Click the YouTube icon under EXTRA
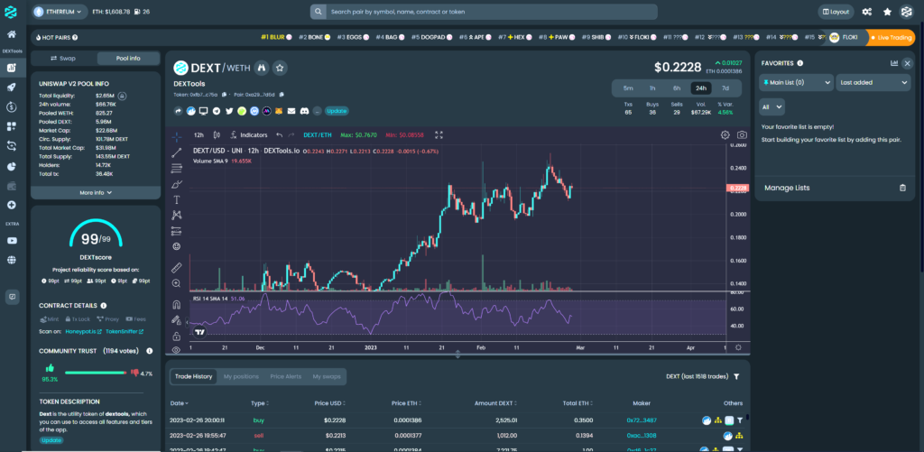The height and width of the screenshot is (452, 924). click(11, 241)
